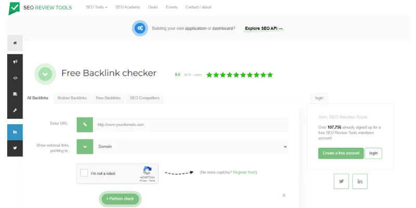Screen dimensions: 416x208
Task: Open the wrench tools icon in sidebar
Action: pos(15,110)
